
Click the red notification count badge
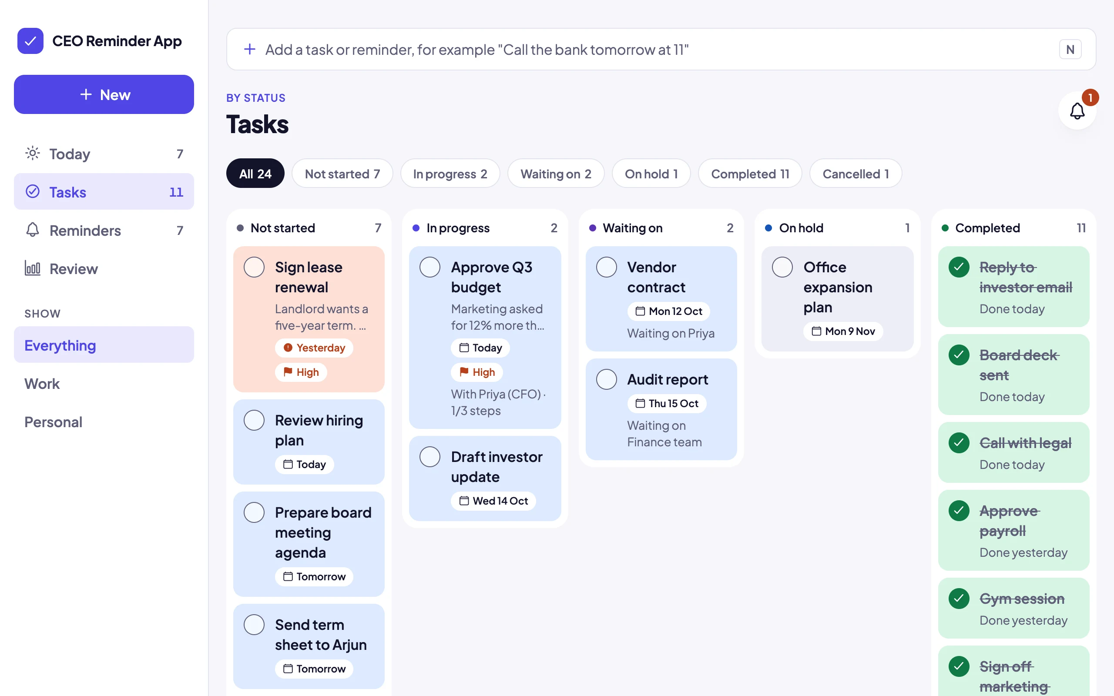tap(1090, 97)
